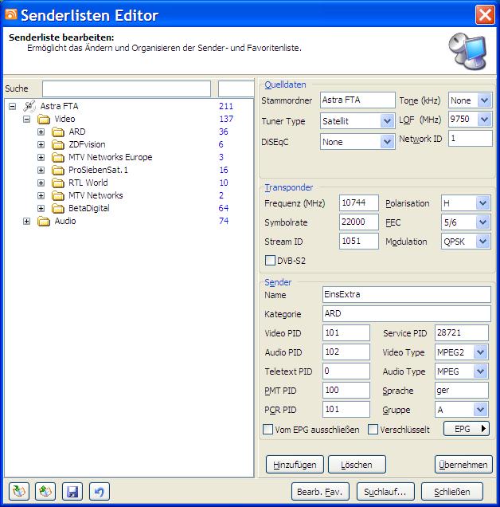Click the export list icon with up arrow
Screen dimensions: 500x507
coord(45,491)
